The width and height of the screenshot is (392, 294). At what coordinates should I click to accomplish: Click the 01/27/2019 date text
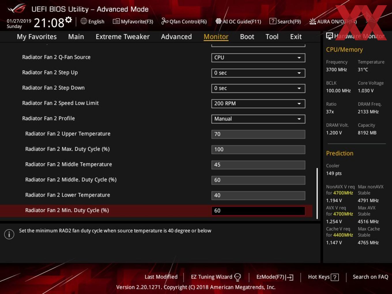point(19,21)
